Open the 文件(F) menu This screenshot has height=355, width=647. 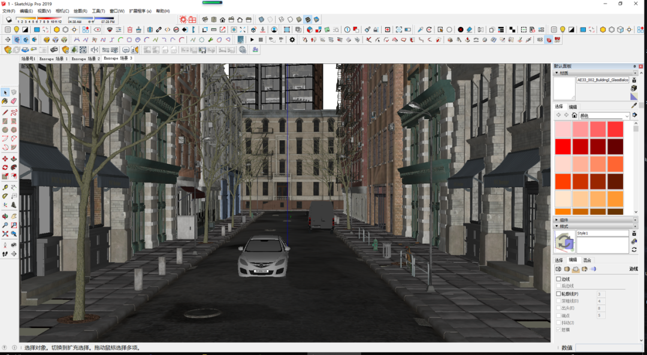8,11
